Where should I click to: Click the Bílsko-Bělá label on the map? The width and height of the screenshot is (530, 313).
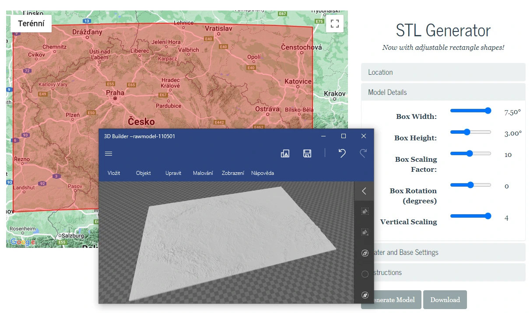299,109
